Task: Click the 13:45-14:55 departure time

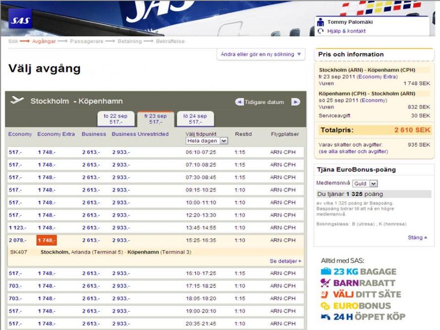Action: point(201,228)
